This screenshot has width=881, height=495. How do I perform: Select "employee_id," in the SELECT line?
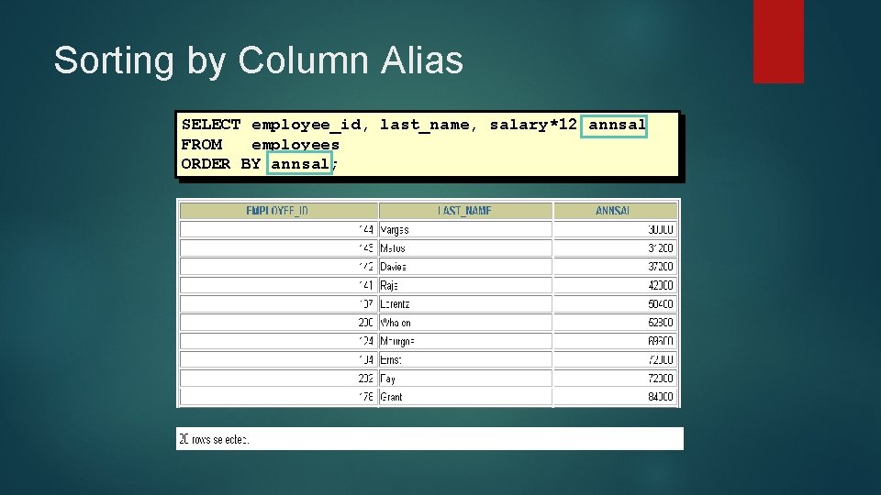(x=310, y=126)
